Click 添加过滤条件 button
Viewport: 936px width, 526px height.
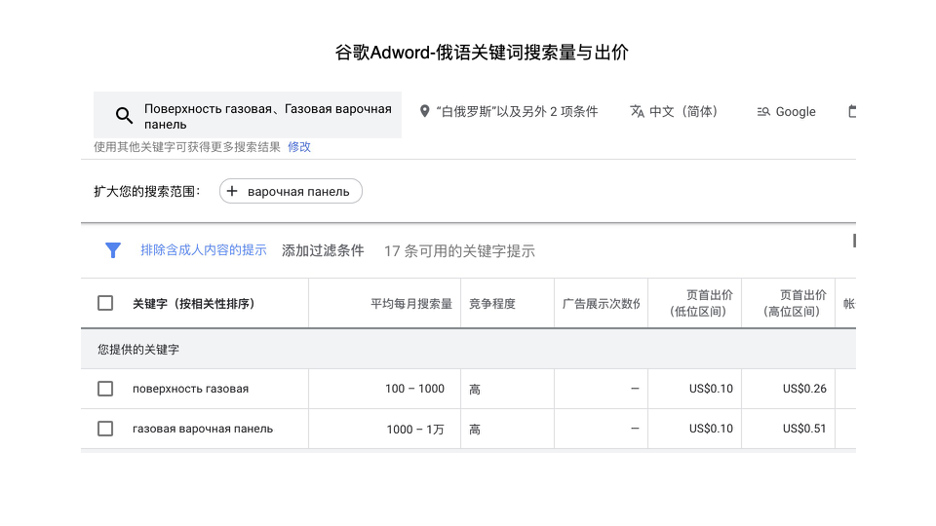323,250
